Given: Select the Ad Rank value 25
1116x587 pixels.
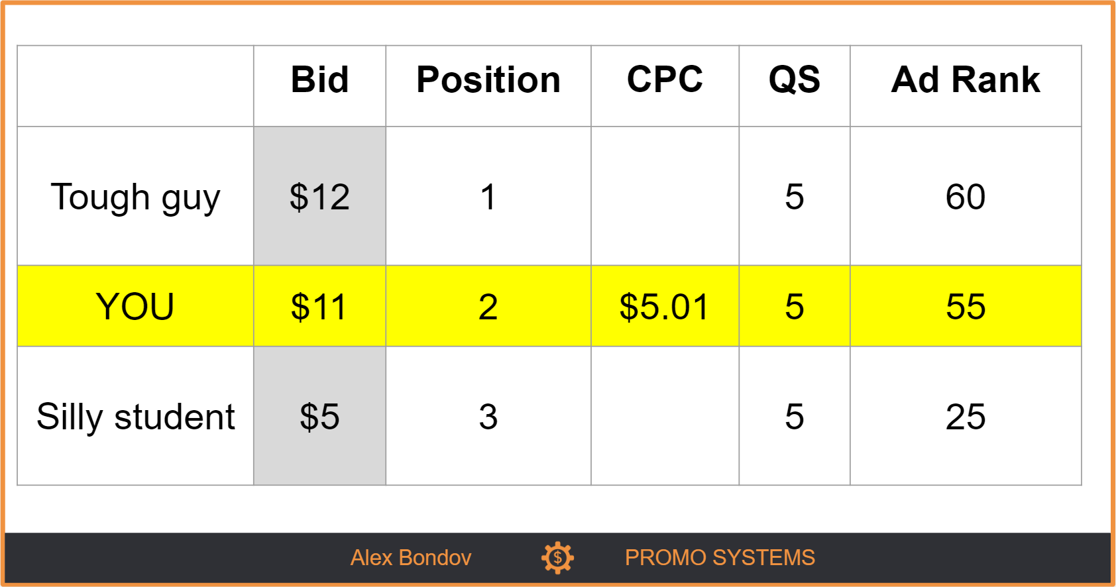Looking at the screenshot, I should 966,416.
